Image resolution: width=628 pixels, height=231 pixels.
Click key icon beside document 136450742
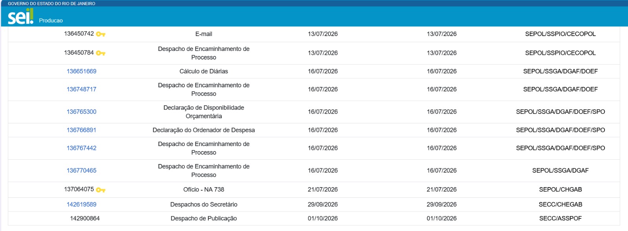click(100, 34)
